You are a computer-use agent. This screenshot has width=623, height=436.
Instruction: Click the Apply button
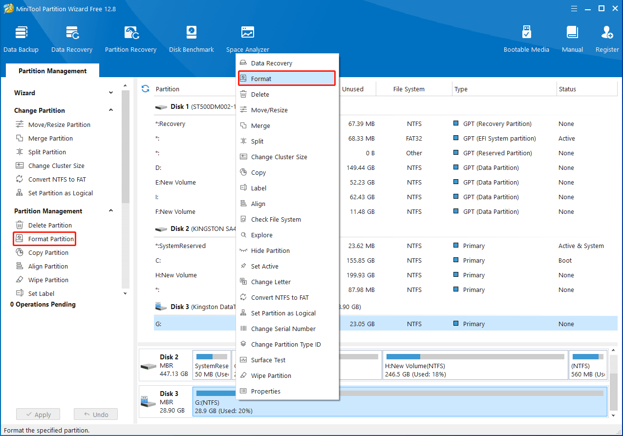pyautogui.click(x=38, y=415)
